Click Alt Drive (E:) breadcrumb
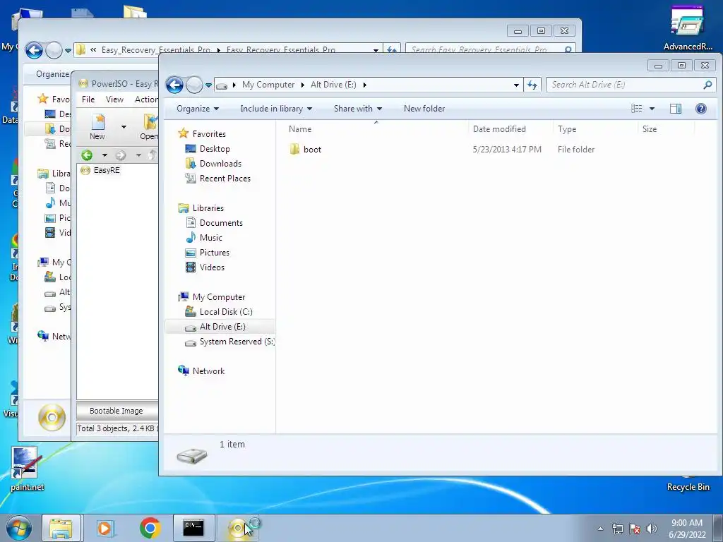 point(333,85)
